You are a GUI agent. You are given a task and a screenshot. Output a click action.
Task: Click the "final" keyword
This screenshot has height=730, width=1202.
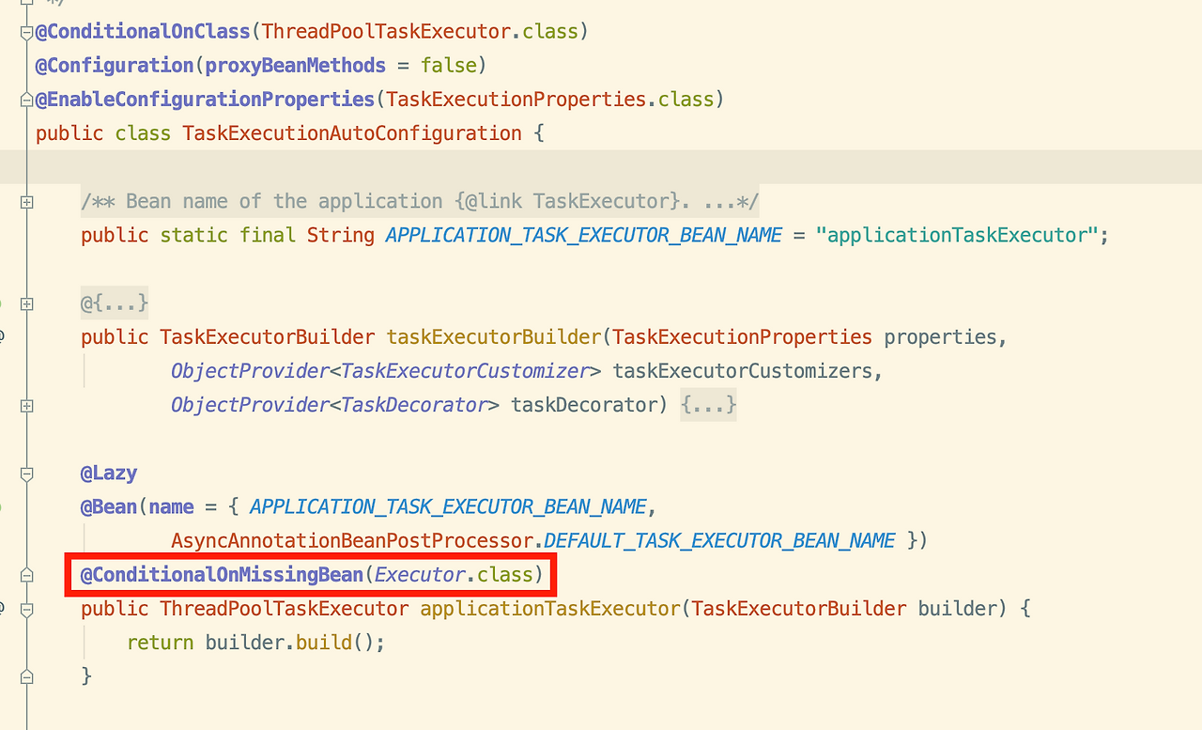[267, 235]
